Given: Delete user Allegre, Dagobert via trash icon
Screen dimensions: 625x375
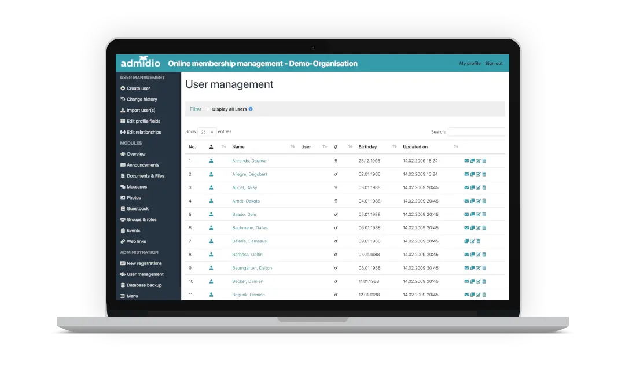Looking at the screenshot, I should [484, 174].
